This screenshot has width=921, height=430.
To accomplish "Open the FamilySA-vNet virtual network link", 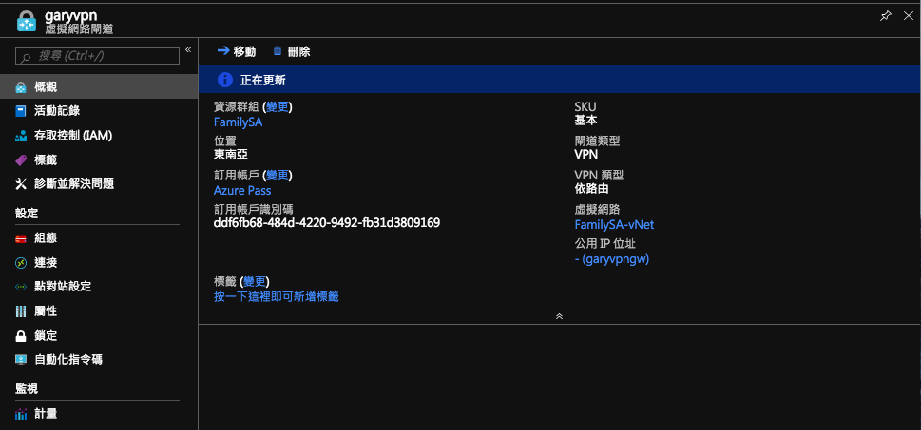I will (614, 225).
